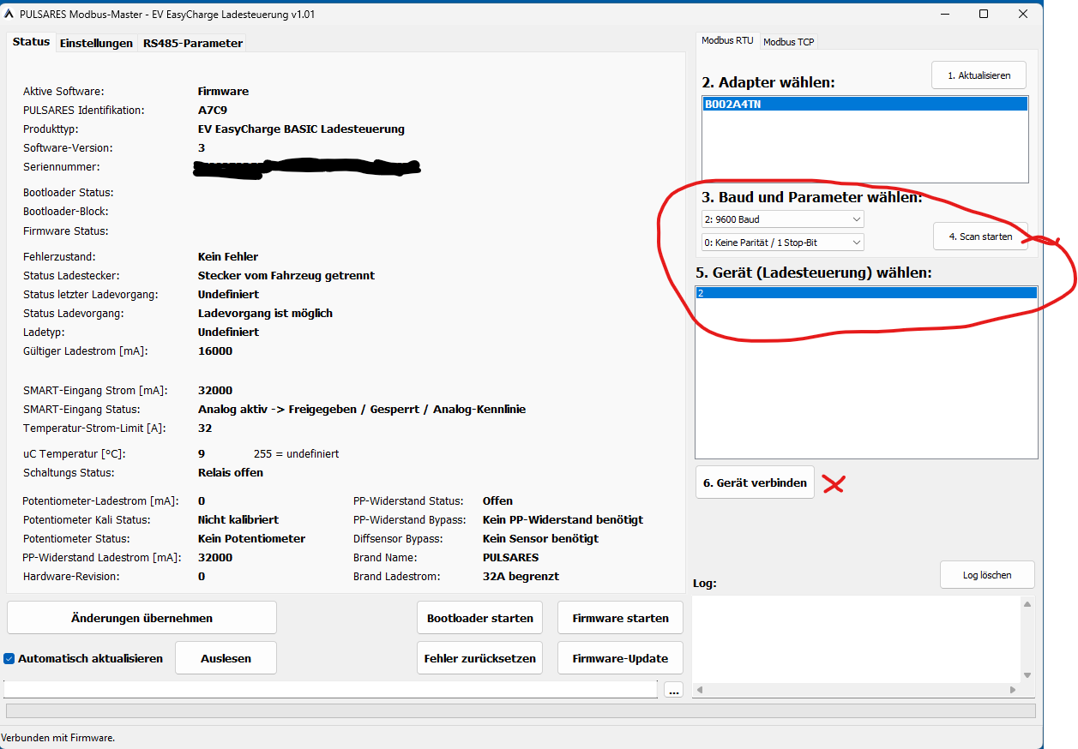Select the Status tab
Screen dimensions: 1078x749
[31, 42]
